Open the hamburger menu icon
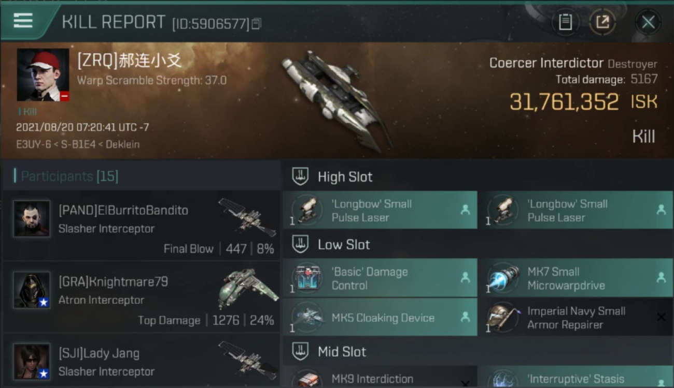 [23, 21]
